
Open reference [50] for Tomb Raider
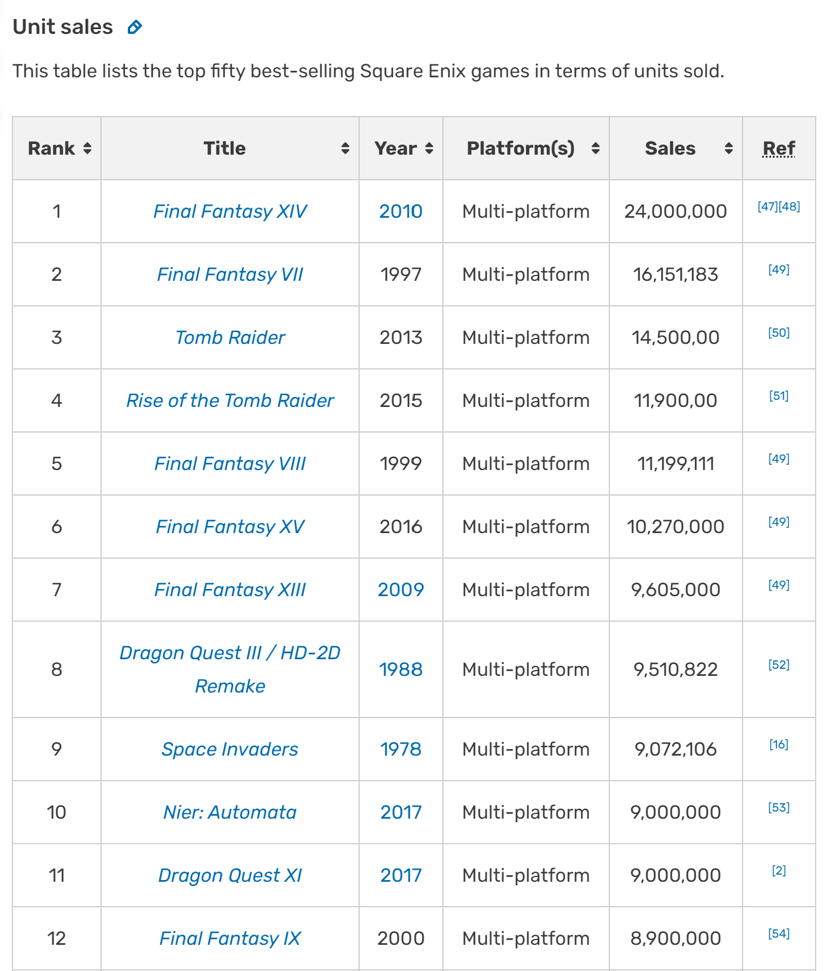click(x=779, y=333)
